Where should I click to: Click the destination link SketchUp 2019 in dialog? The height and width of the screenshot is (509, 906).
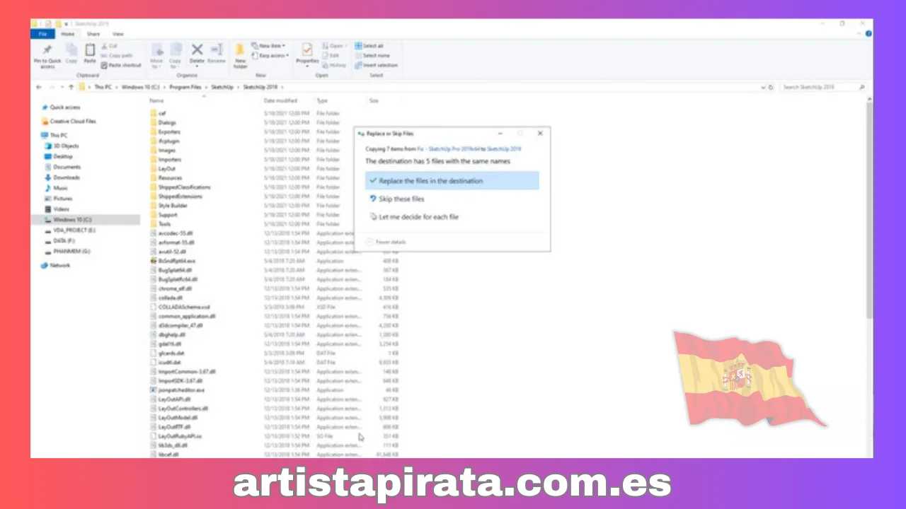tap(504, 149)
